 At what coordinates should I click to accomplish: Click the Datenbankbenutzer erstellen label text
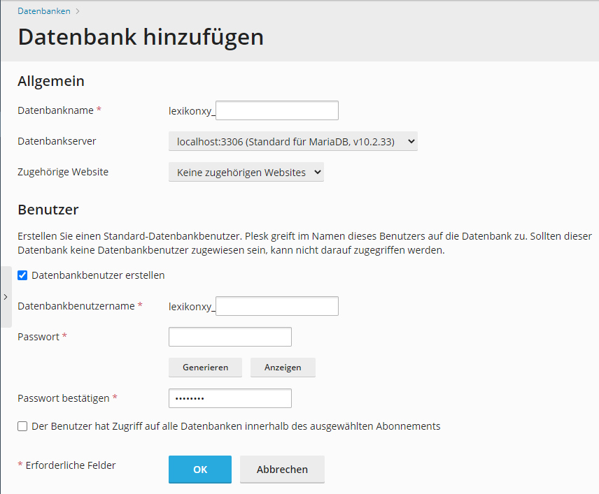98,275
